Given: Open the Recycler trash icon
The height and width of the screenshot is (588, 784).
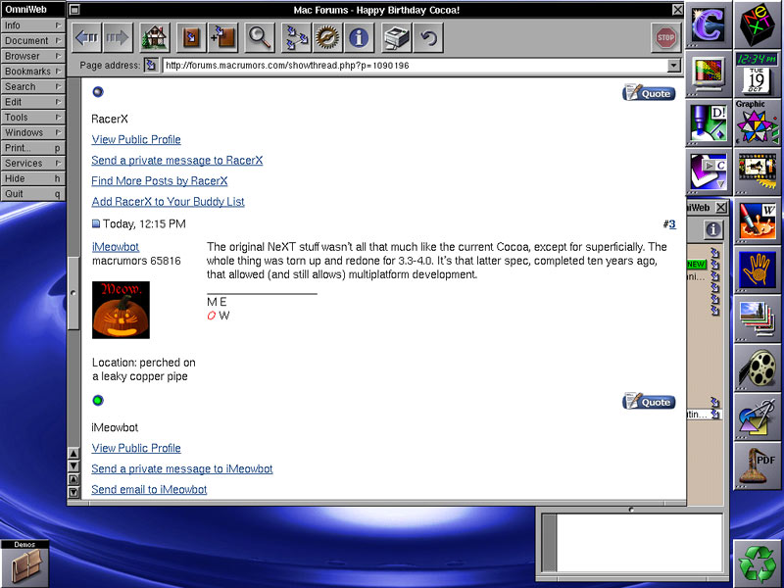Looking at the screenshot, I should click(758, 563).
